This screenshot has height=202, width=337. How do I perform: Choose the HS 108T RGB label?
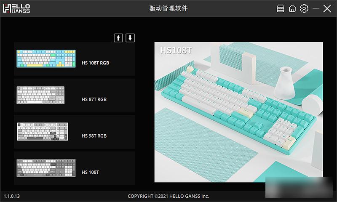(96, 63)
